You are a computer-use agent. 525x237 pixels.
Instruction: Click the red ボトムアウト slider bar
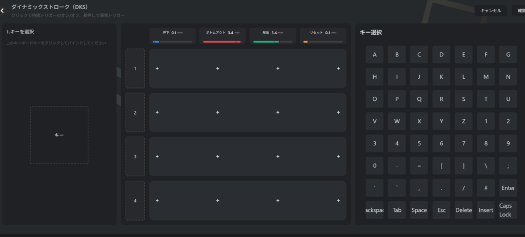222,41
